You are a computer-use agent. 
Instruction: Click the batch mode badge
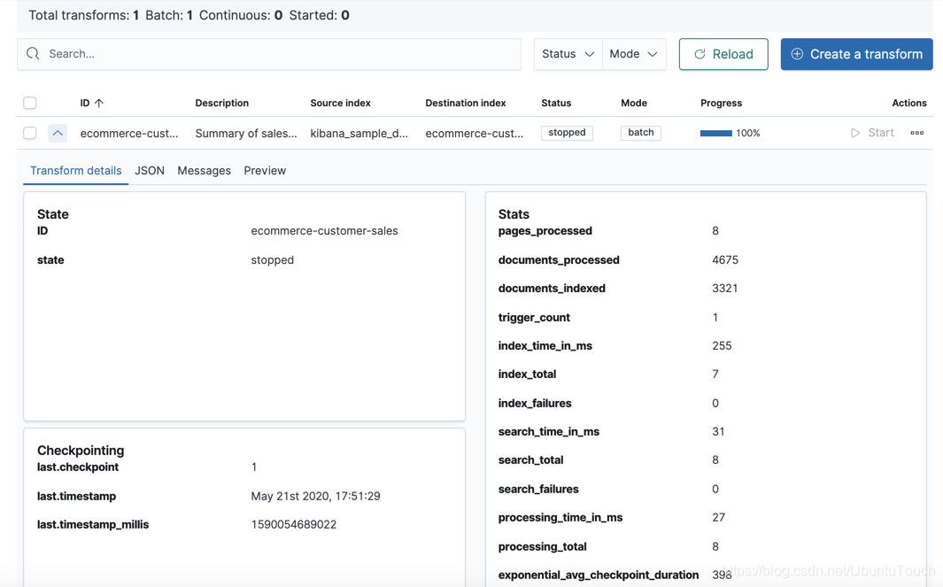click(x=640, y=132)
